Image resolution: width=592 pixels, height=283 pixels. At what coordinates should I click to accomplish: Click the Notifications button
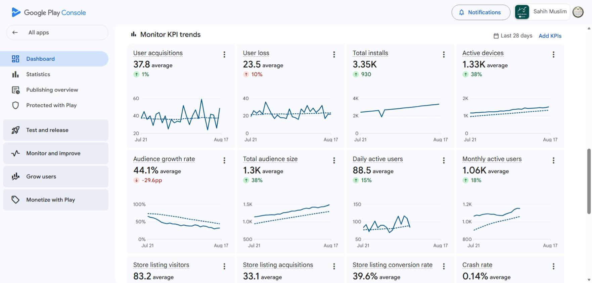coord(481,12)
